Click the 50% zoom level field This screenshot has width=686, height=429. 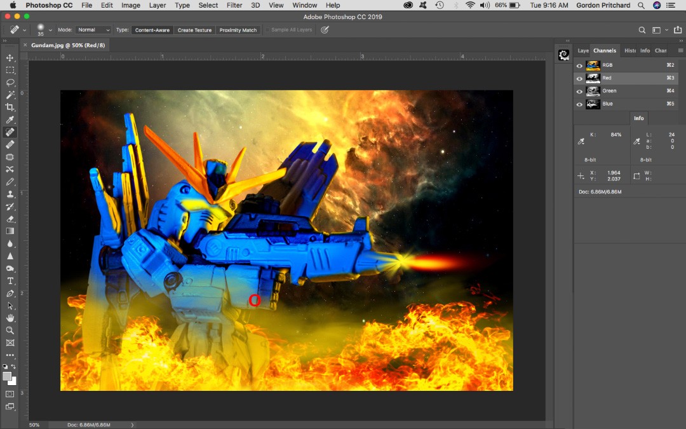(x=34, y=425)
